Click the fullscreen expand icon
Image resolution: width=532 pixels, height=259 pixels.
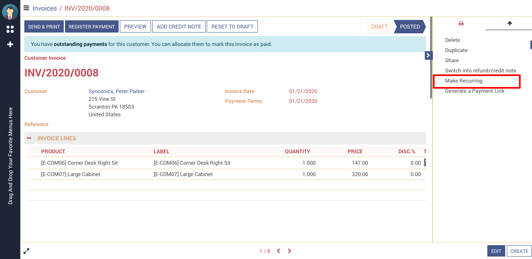coord(26,251)
